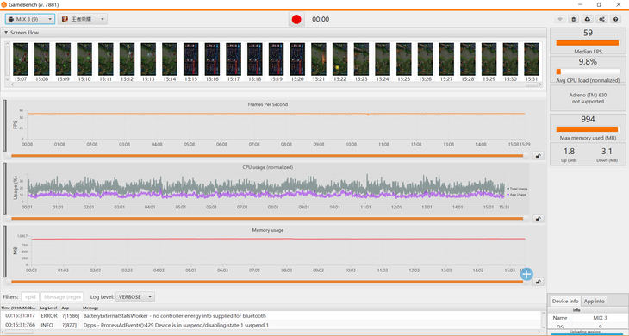Click the Frames Per Second range slider
Viewport: 629px width, 336px height.
click(x=267, y=156)
